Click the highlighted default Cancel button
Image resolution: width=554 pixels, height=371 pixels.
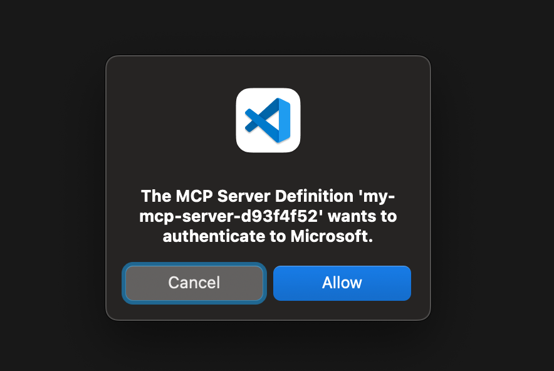[x=194, y=283]
